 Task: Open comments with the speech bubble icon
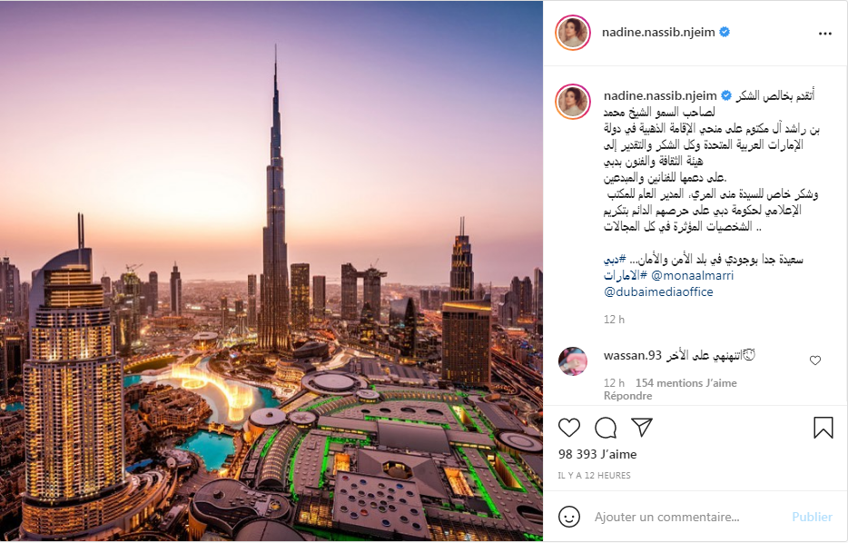[x=606, y=428]
